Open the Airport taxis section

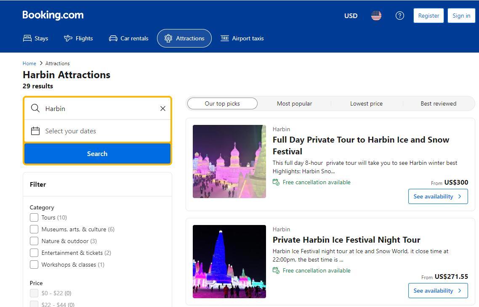pyautogui.click(x=242, y=38)
